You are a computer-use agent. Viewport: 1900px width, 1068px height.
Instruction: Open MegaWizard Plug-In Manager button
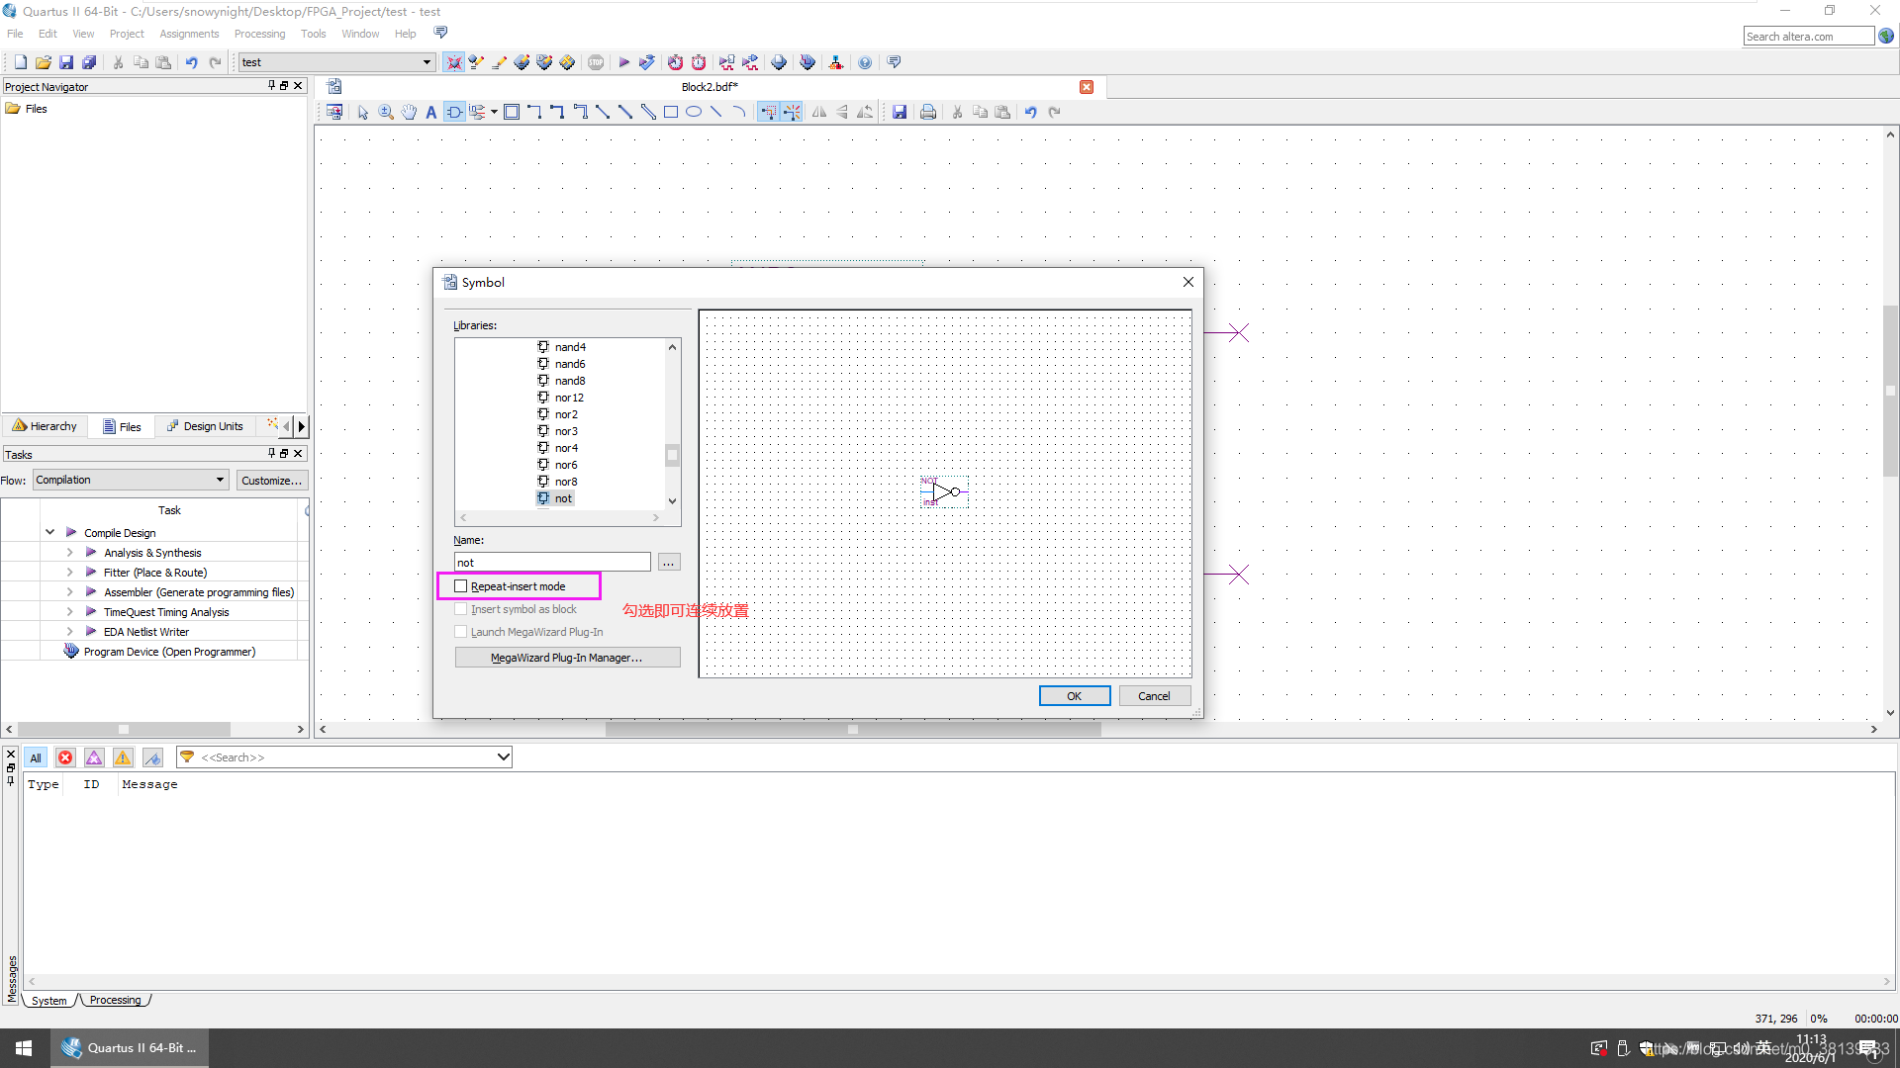567,658
